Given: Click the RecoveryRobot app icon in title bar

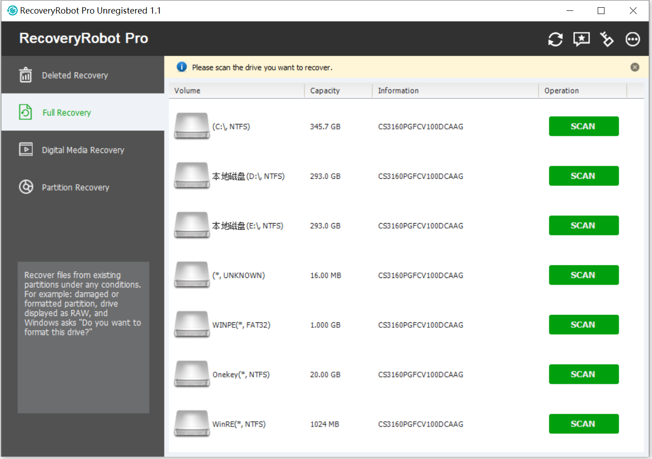Looking at the screenshot, I should tap(12, 10).
